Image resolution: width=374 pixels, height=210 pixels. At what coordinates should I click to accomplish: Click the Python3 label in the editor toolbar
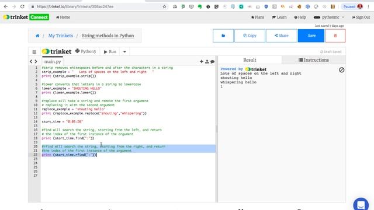pos(85,51)
